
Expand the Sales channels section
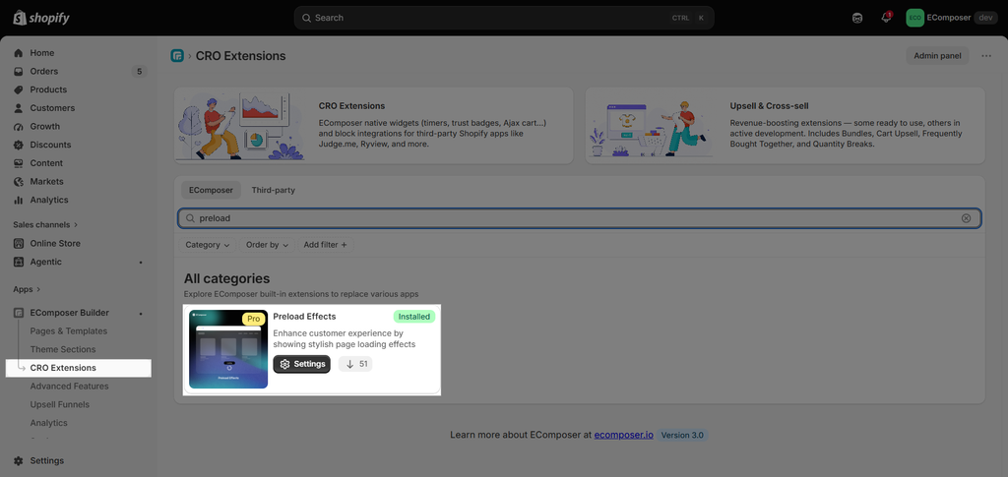tap(45, 224)
